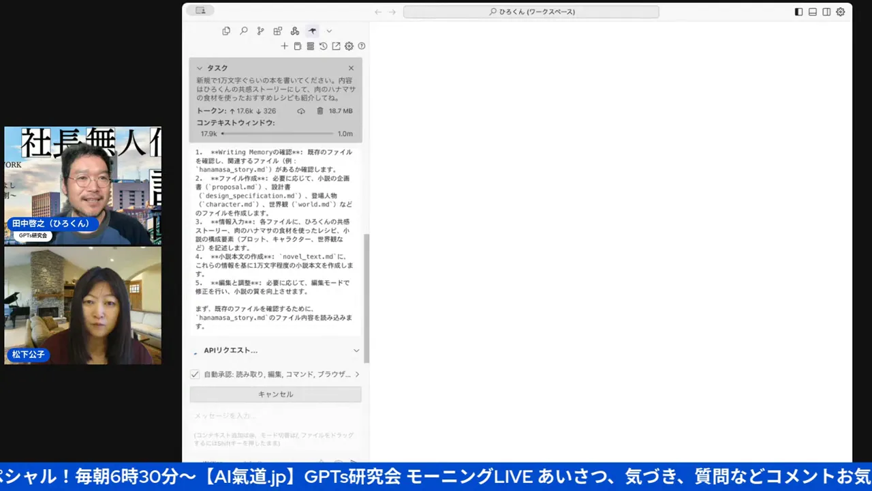Open the ひろくん workspace command center
The image size is (872, 491).
tap(531, 12)
